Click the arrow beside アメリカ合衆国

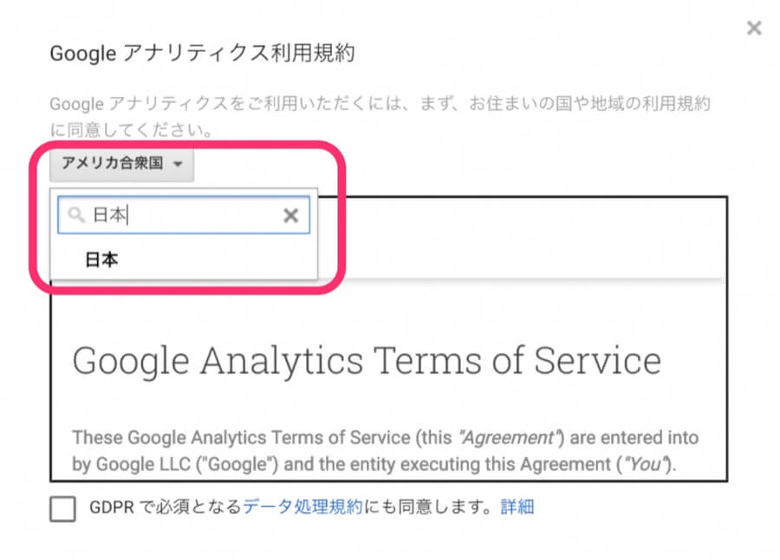(178, 164)
